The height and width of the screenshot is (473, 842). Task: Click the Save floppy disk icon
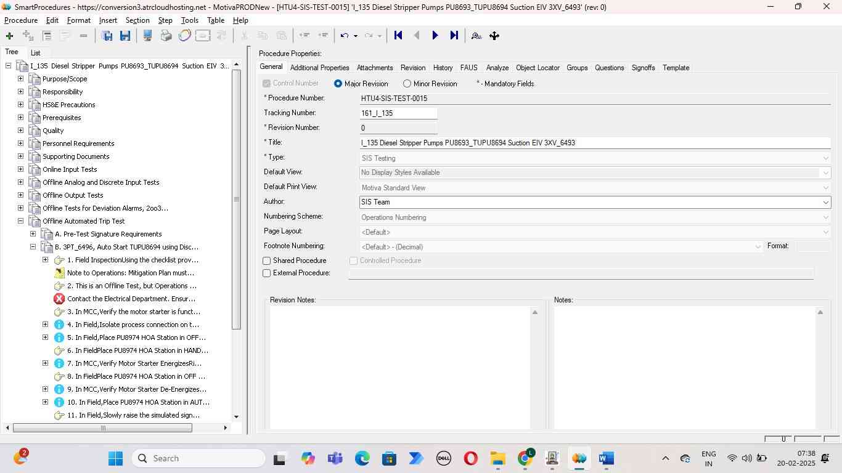coord(125,36)
